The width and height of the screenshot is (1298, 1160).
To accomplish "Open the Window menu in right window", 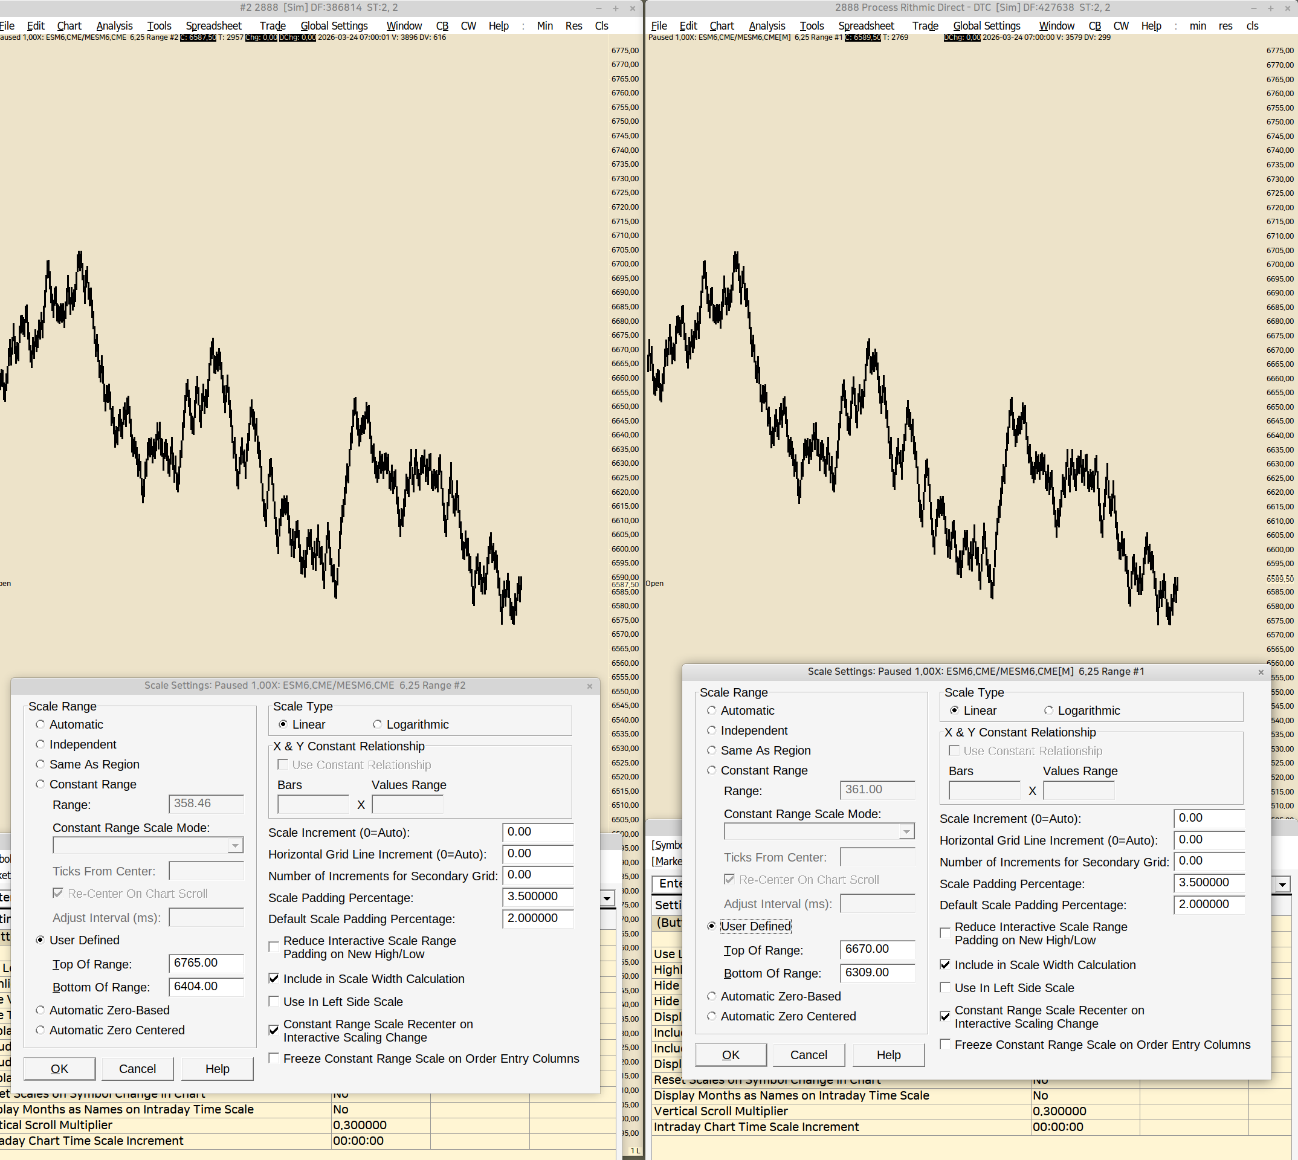I will 1056,25.
